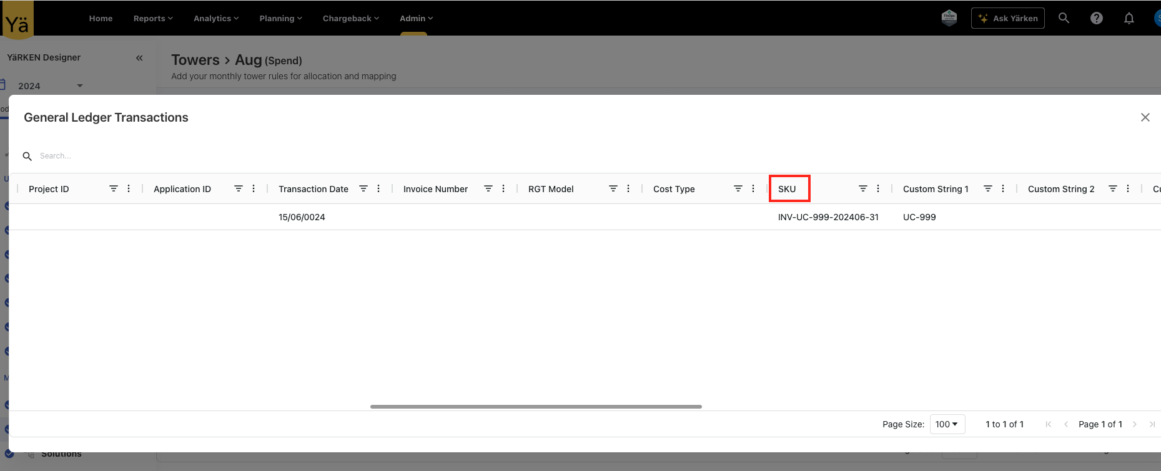Image resolution: width=1161 pixels, height=471 pixels.
Task: Sort by the RGT Model column header
Action: pos(551,189)
